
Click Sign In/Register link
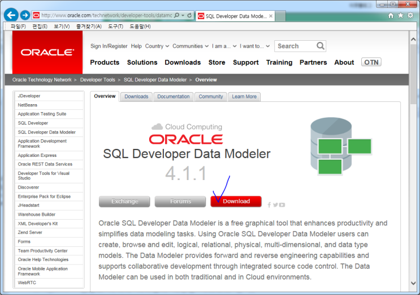coord(109,46)
